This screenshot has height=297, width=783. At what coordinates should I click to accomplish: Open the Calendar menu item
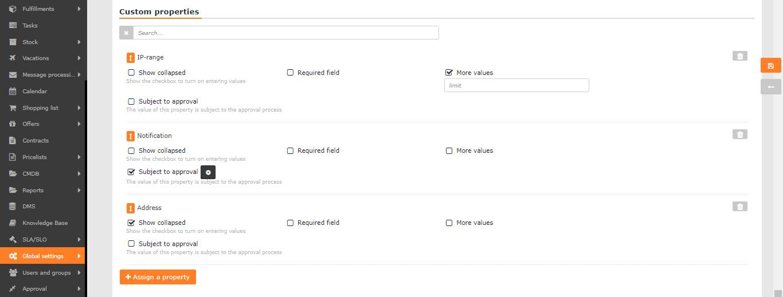coord(42,91)
